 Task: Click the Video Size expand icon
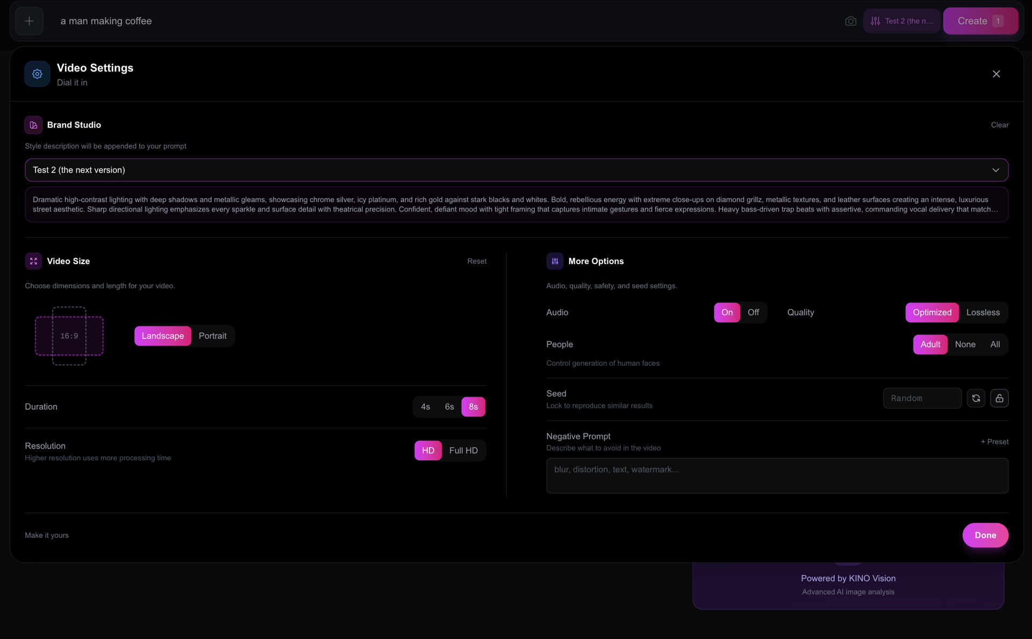(x=33, y=261)
